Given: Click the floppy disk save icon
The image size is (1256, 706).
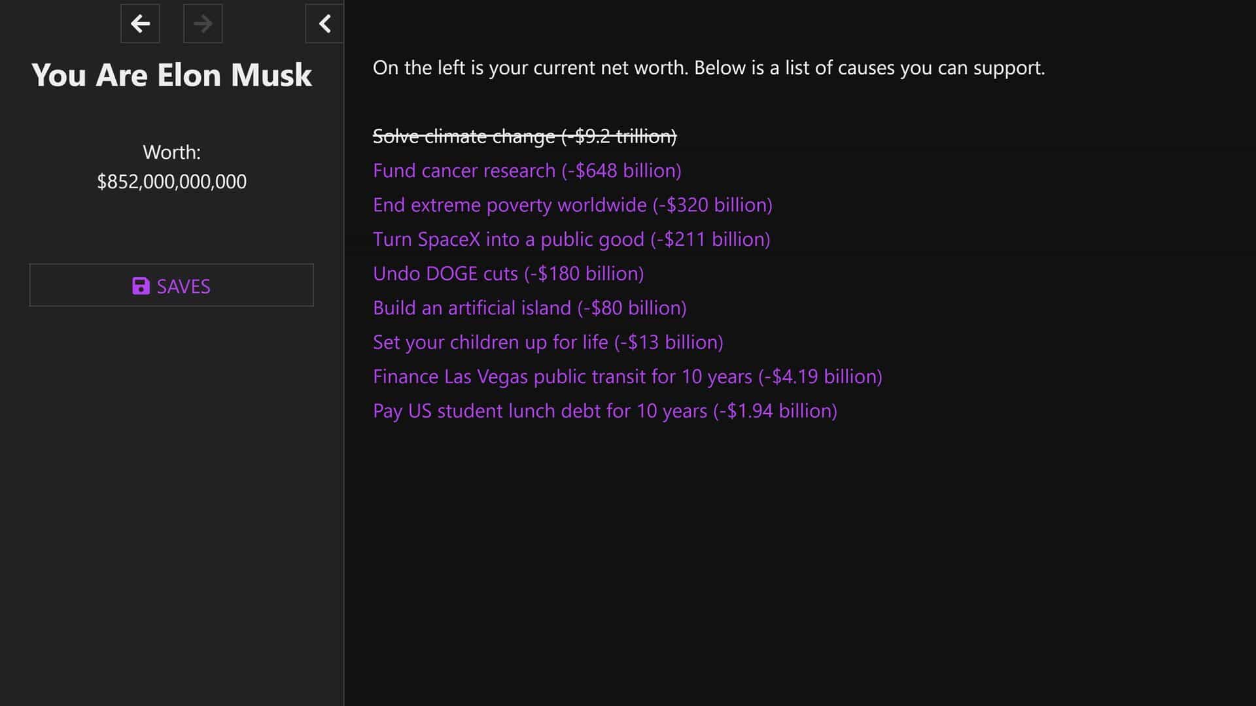Looking at the screenshot, I should tap(141, 286).
